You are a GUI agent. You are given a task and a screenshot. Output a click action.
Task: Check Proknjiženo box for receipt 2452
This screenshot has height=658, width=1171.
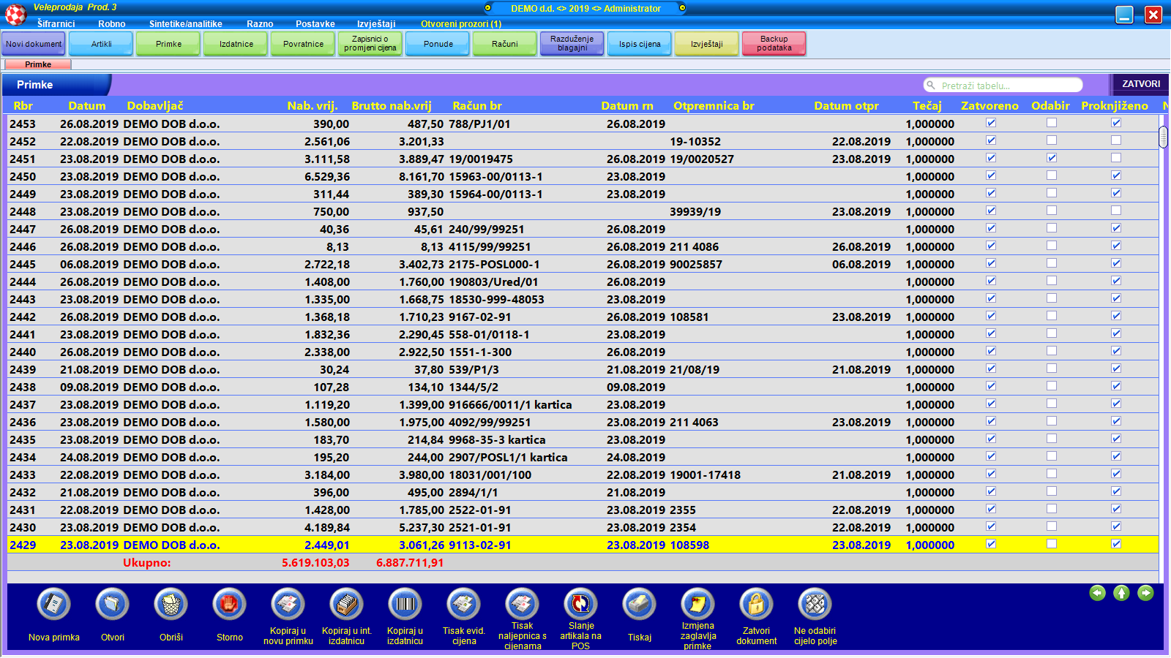pyautogui.click(x=1116, y=140)
